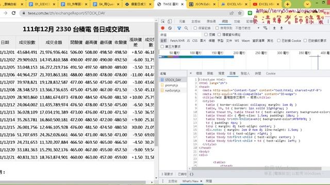The image size is (330, 185).
Task: Click the network filter text field
Action: [x=180, y=34]
